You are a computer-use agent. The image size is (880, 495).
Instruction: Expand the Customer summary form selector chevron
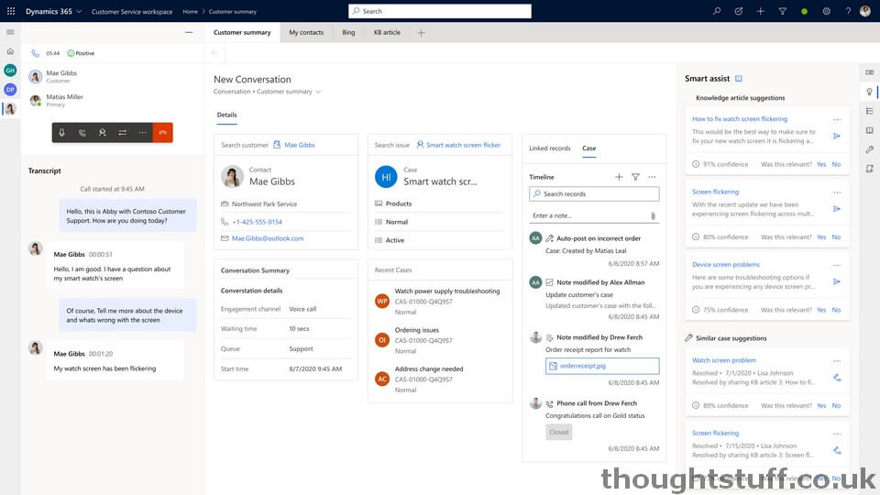(x=318, y=92)
